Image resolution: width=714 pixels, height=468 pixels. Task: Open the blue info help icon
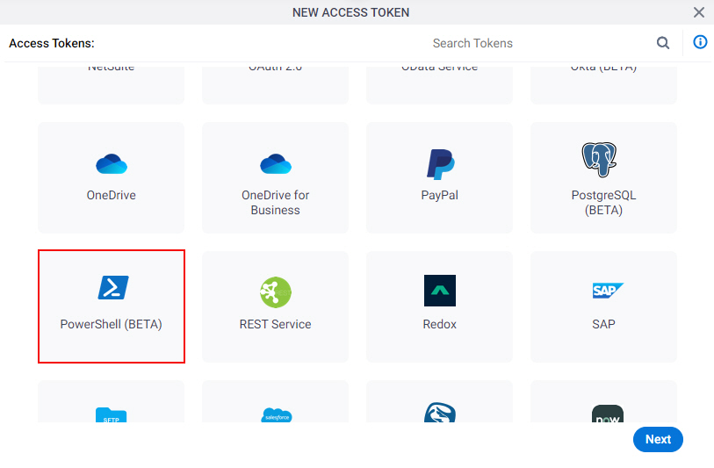point(700,42)
